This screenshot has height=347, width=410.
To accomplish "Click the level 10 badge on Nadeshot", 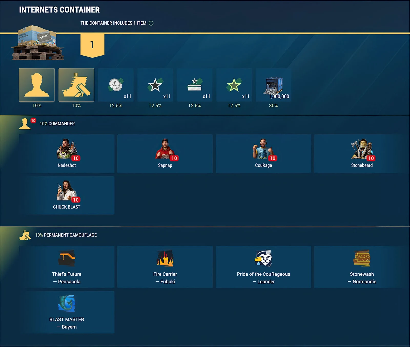I will click(x=76, y=158).
